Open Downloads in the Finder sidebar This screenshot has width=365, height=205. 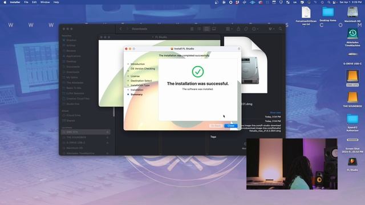[x=72, y=72]
